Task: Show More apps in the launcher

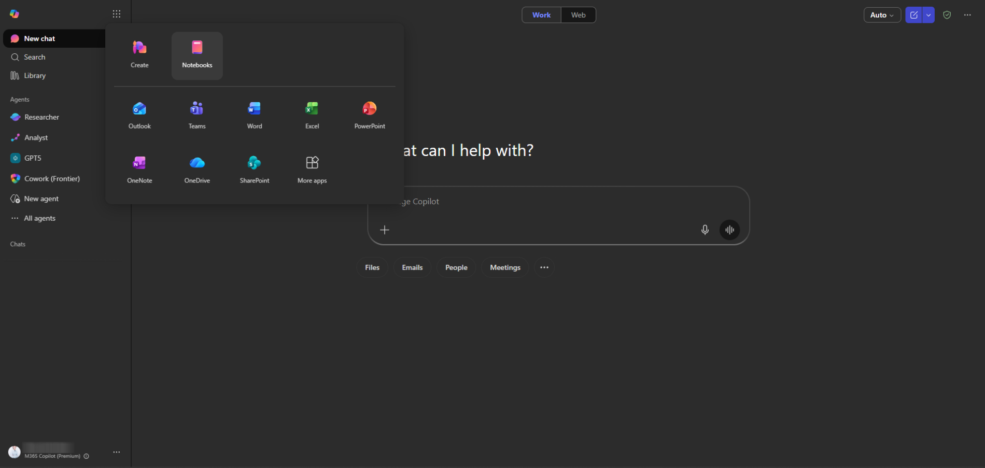Action: (312, 170)
